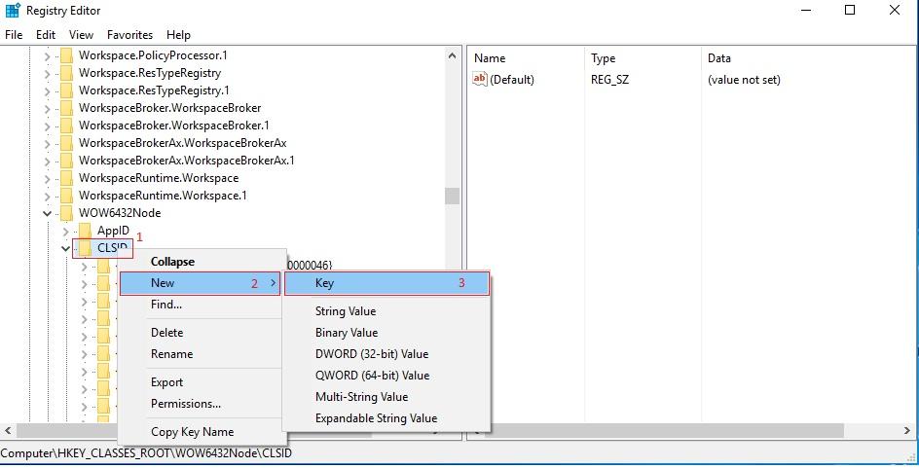This screenshot has height=468, width=919.
Task: Click the folder icon of WorkspaceBrokerAx.WorkspaceBrokerAx
Action: click(67, 143)
